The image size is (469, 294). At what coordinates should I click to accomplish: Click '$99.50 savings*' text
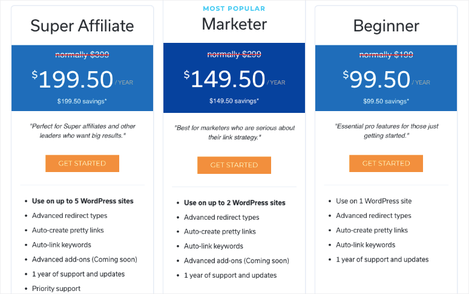point(386,101)
